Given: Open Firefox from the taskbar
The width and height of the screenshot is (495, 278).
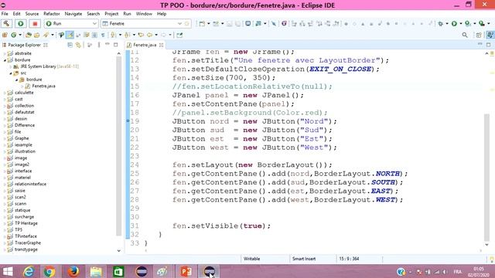Looking at the screenshot, I should pos(73,271).
